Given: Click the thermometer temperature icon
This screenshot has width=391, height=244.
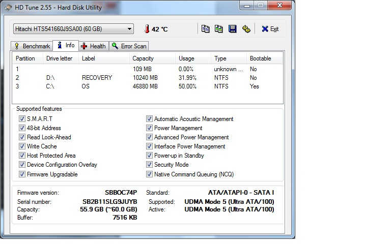Looking at the screenshot, I should click(147, 29).
